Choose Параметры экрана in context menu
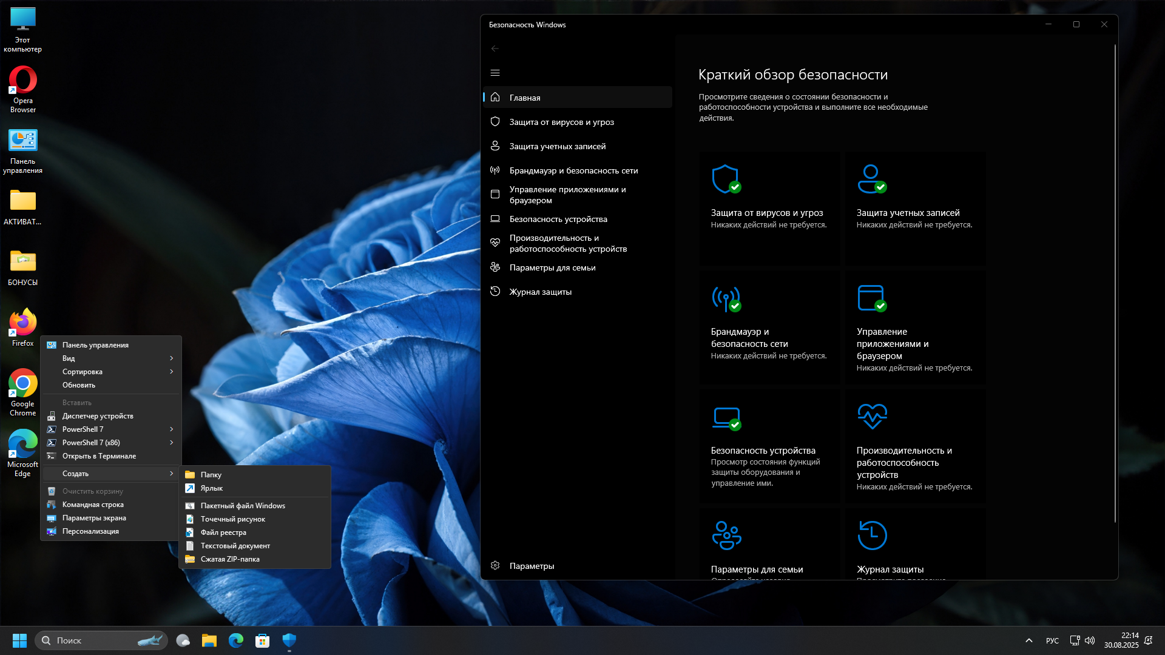 111,518
